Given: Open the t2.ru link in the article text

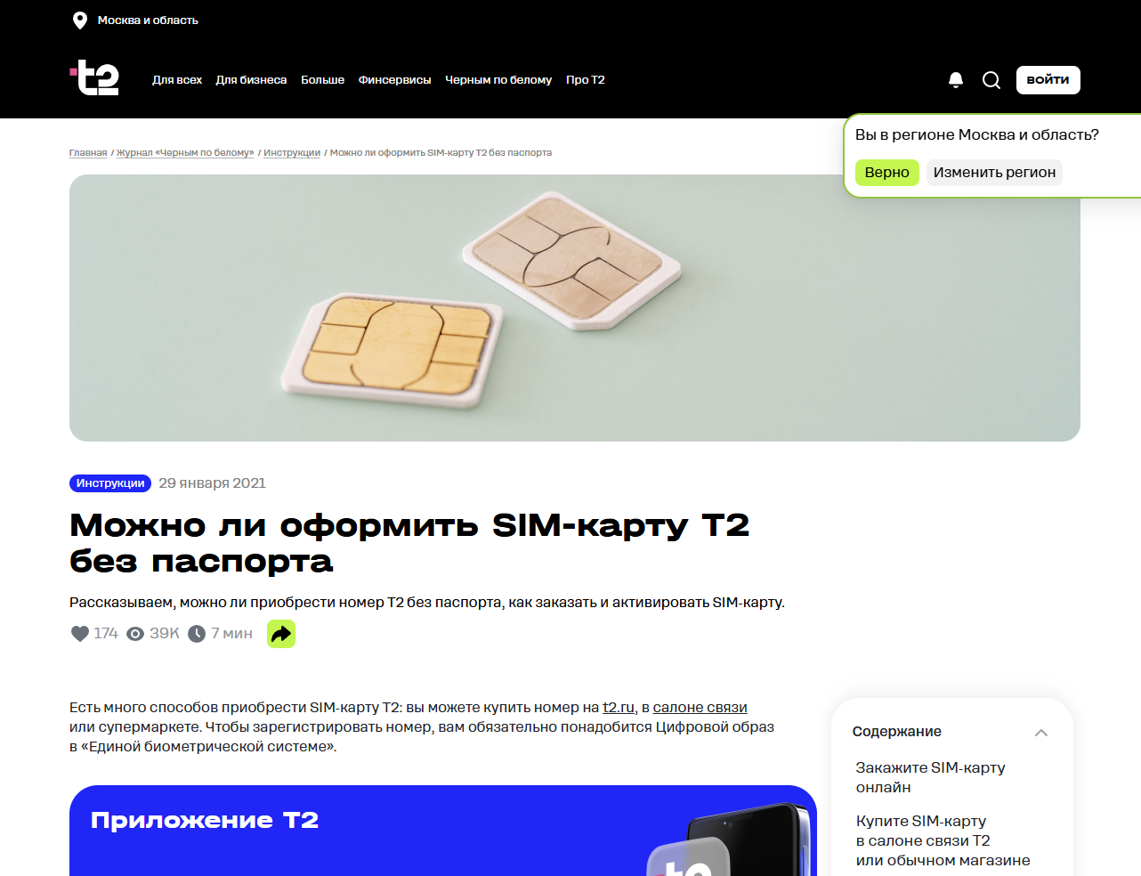Looking at the screenshot, I should [x=619, y=708].
